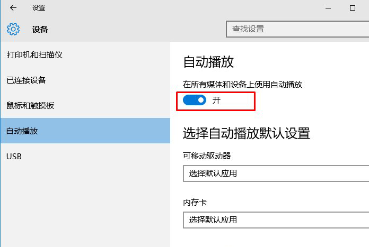Open the 已连接设备 section
This screenshot has width=369, height=247.
(x=27, y=80)
